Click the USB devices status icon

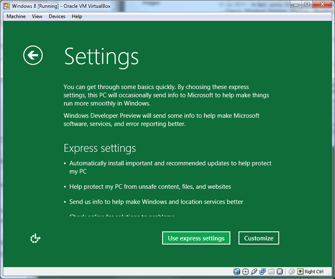[254, 272]
